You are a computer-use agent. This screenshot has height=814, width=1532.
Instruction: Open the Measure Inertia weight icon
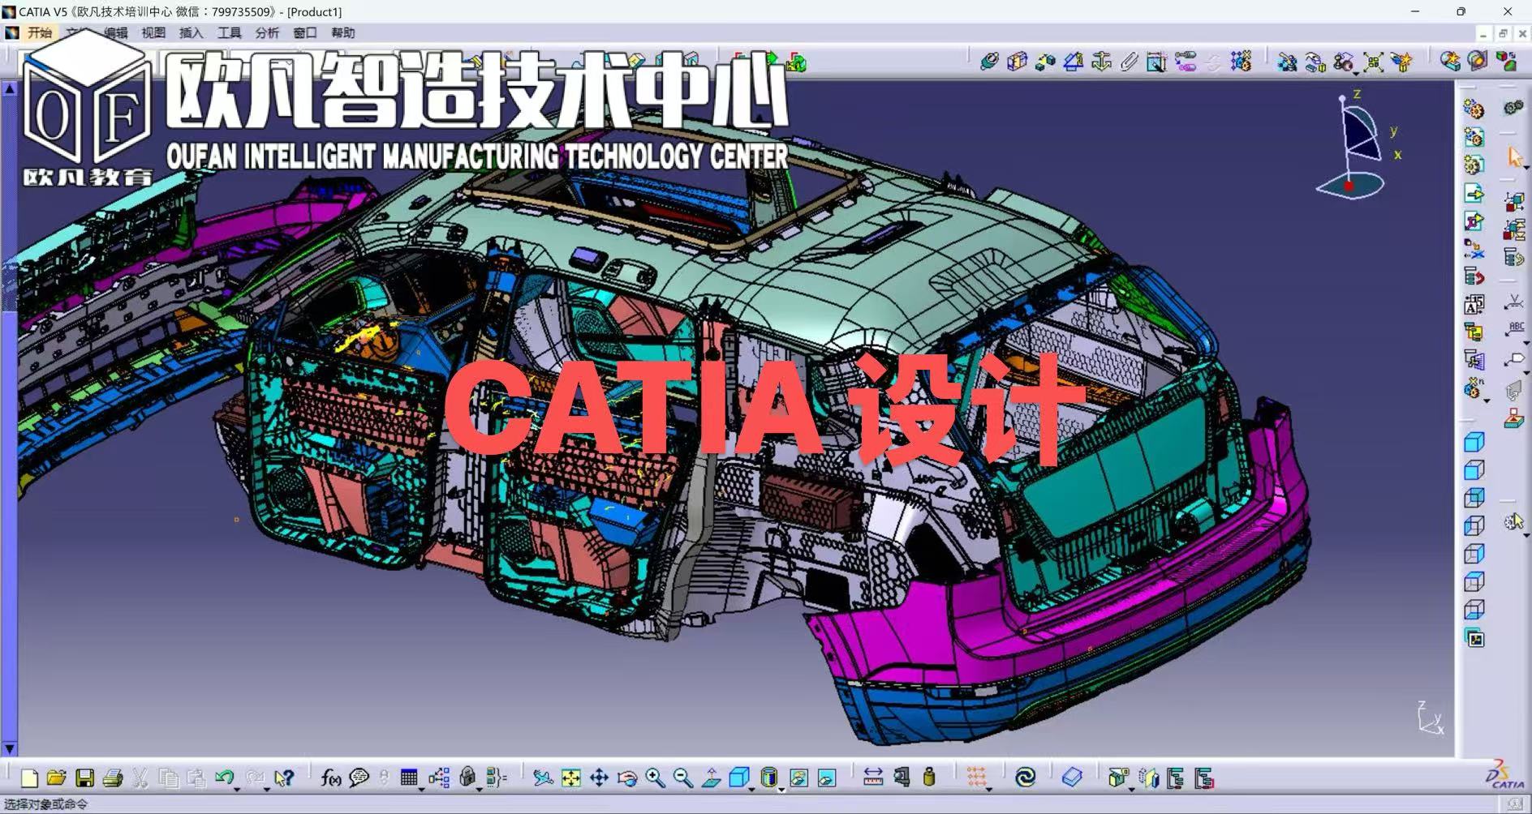click(929, 778)
